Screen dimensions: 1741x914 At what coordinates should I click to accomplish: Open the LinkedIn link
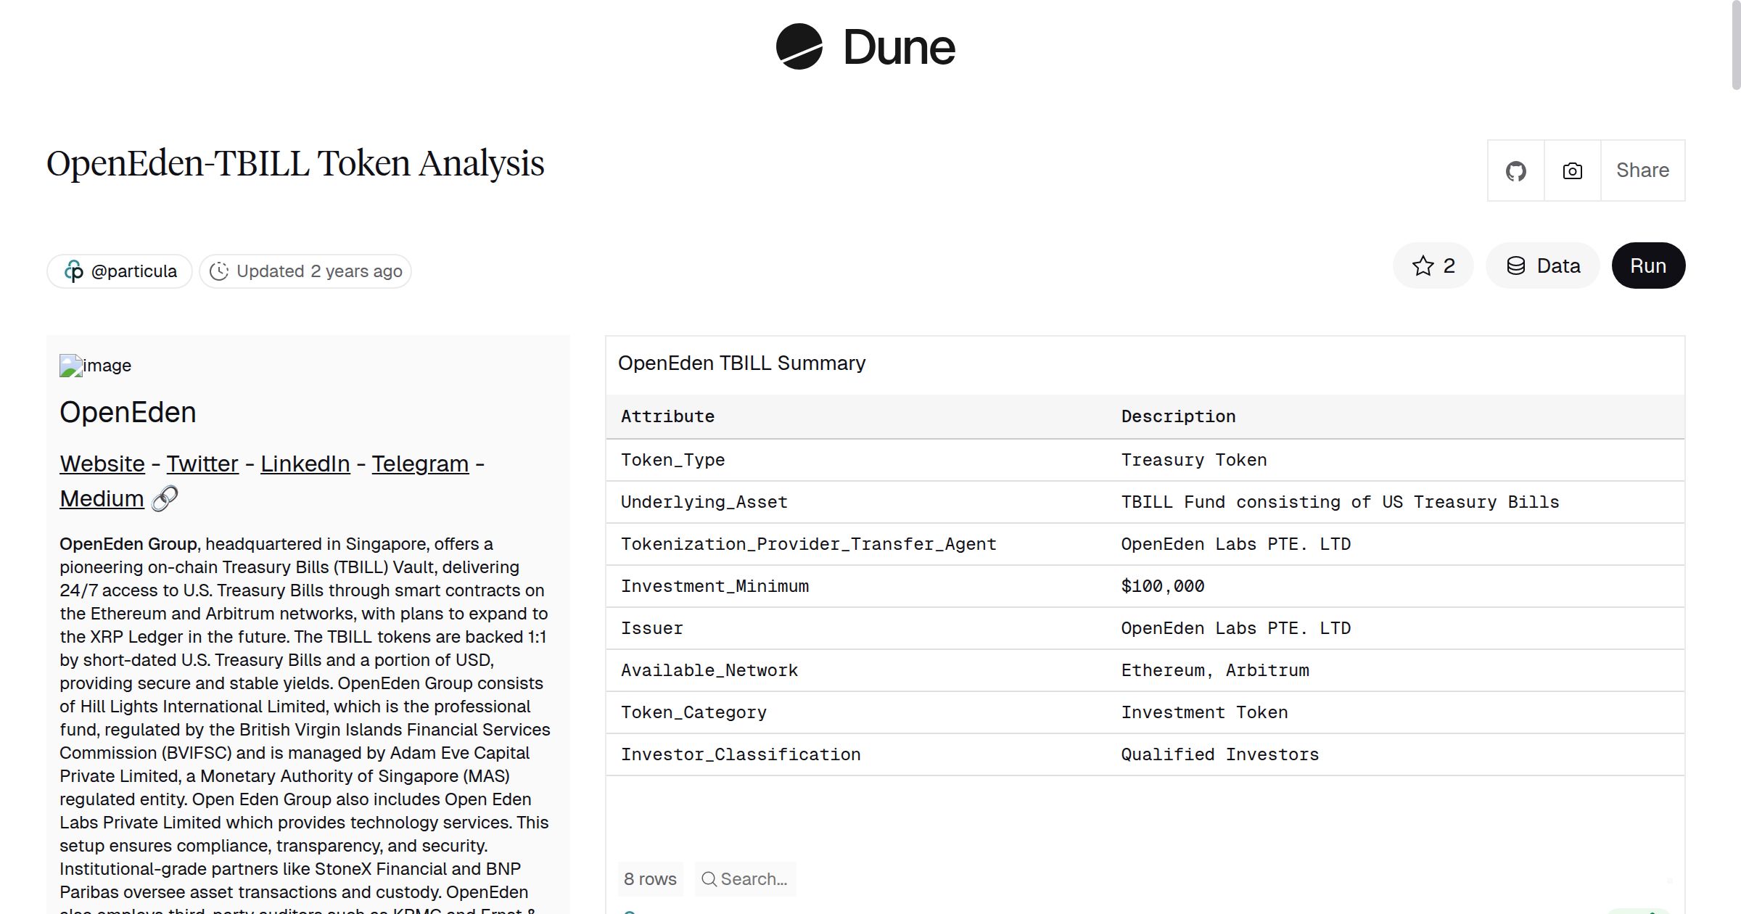(x=305, y=464)
